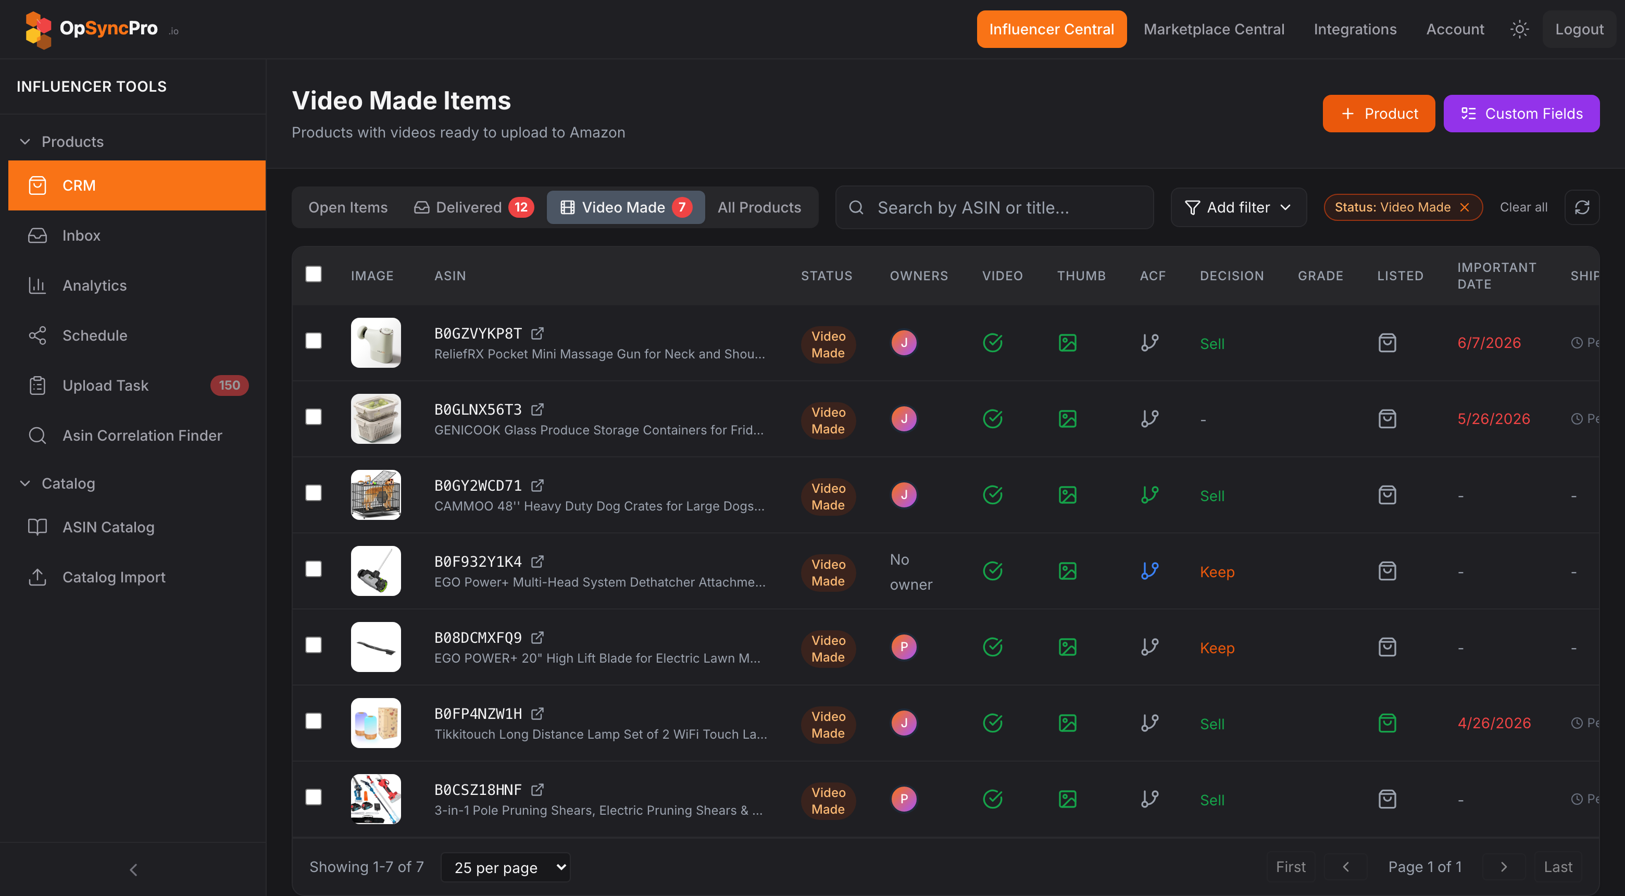1625x896 pixels.
Task: Toggle the light/dark theme sun icon
Action: coord(1519,29)
